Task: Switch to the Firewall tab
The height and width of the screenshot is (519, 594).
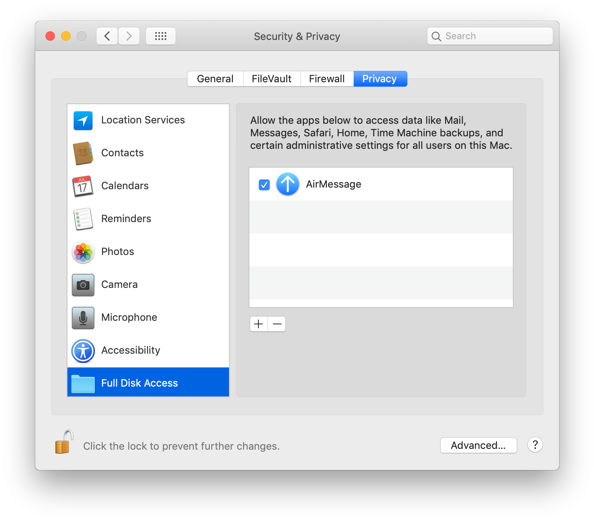Action: pyautogui.click(x=327, y=79)
